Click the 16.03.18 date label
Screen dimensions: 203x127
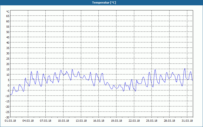pos(99,121)
